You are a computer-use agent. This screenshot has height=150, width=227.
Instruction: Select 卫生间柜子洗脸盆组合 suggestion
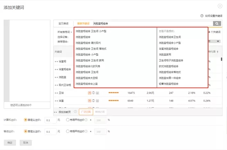click(171, 60)
